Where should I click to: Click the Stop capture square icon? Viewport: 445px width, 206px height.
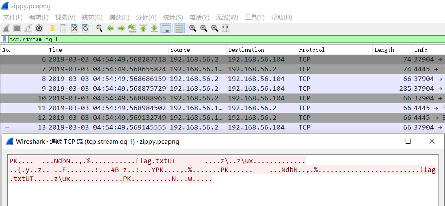(17, 28)
